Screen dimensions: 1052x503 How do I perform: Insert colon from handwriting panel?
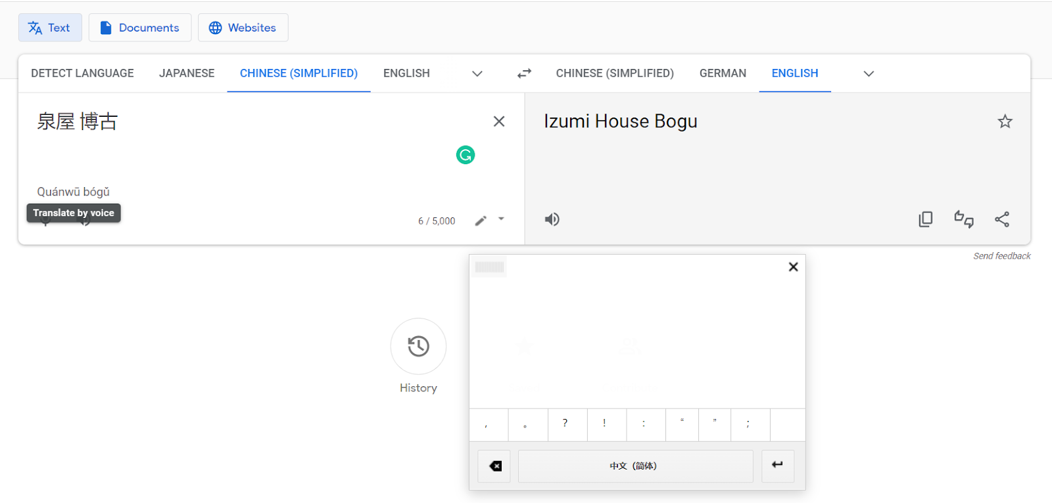click(646, 425)
